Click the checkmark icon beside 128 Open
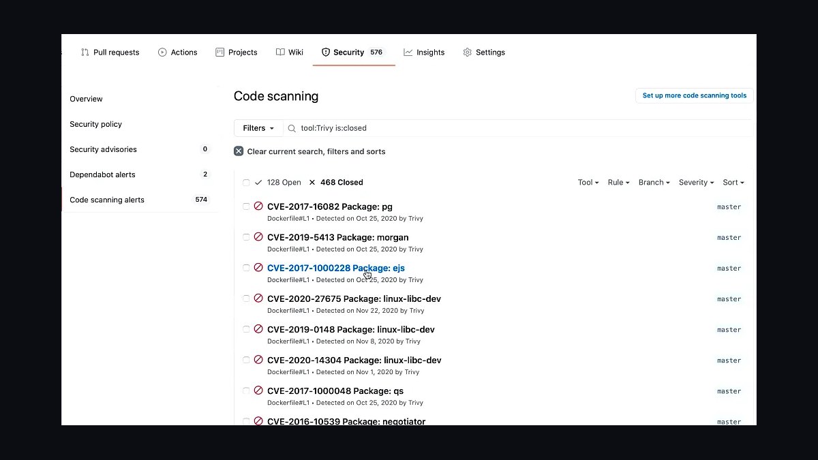Image resolution: width=818 pixels, height=460 pixels. point(258,183)
